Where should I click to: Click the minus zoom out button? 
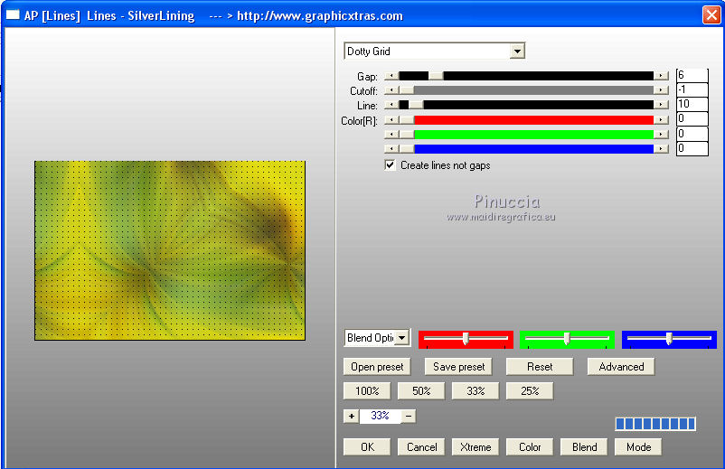pos(409,416)
